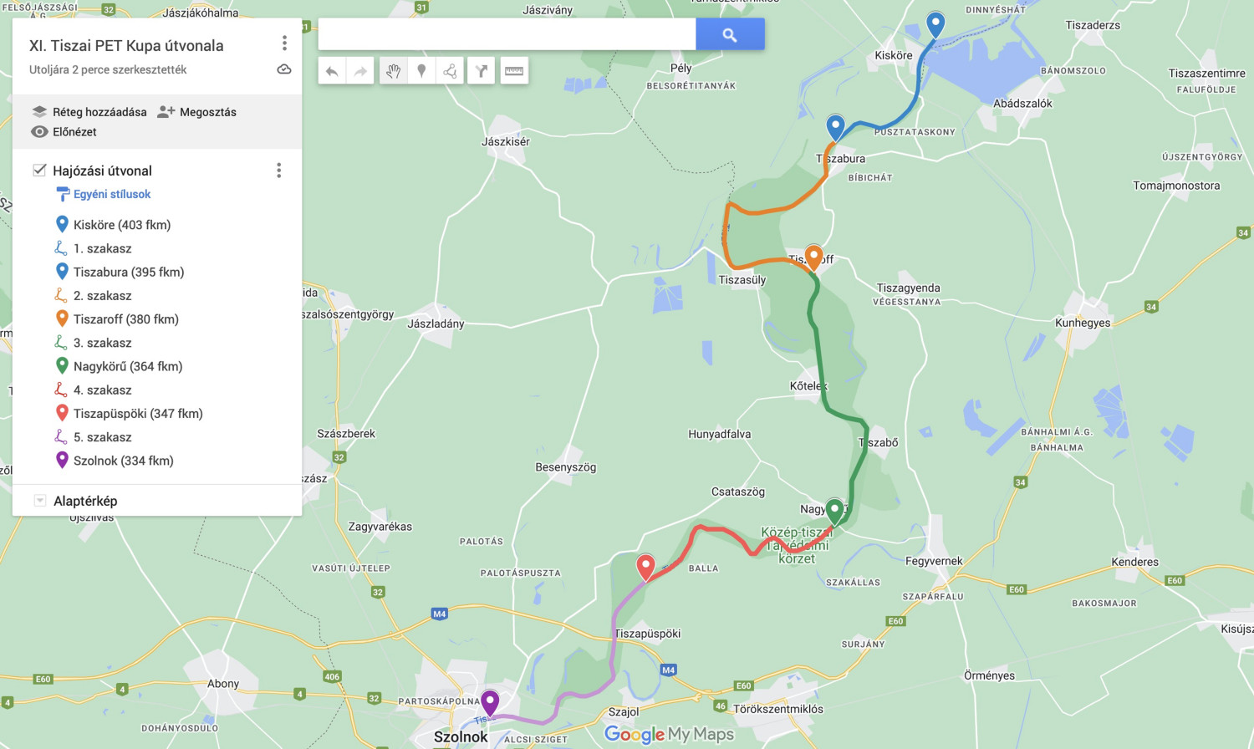Viewport: 1254px width, 749px height.
Task: Click into the map search field
Action: (507, 34)
